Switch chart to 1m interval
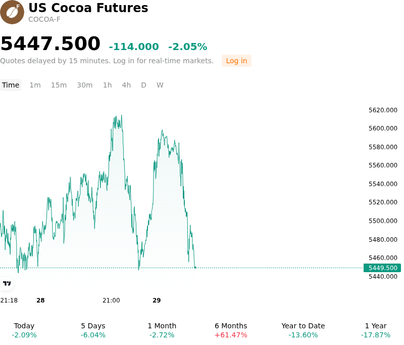The width and height of the screenshot is (404, 345). coord(35,85)
